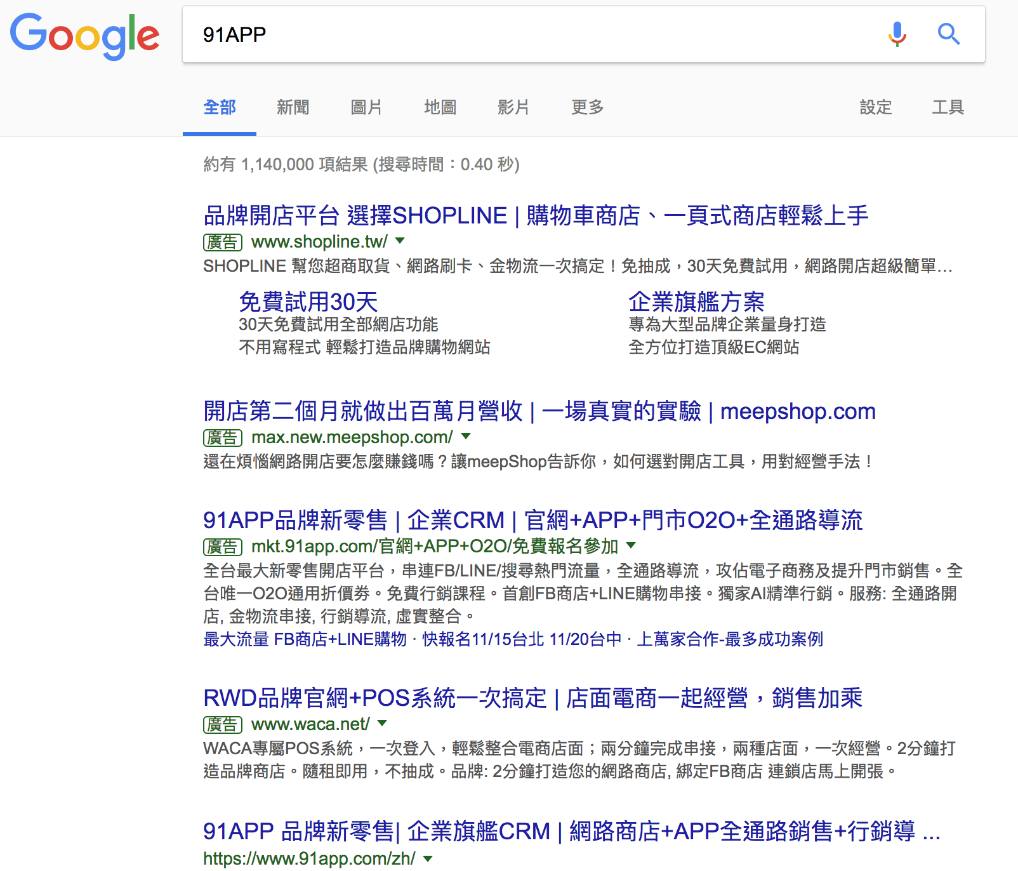Switch to the 新聞 tab

click(x=293, y=107)
